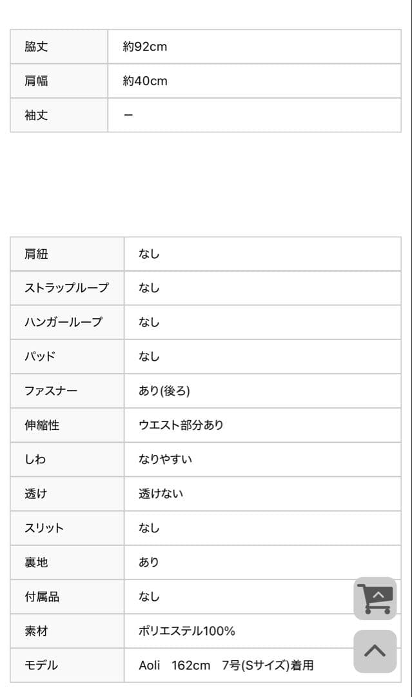Select ウエスト部分あり in the 伸縮性 row
The image size is (412, 697).
click(x=179, y=425)
